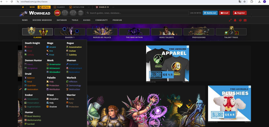The height and width of the screenshot is (127, 269).
Task: Open the HERO TALENTS guide banner
Action: 166,32
